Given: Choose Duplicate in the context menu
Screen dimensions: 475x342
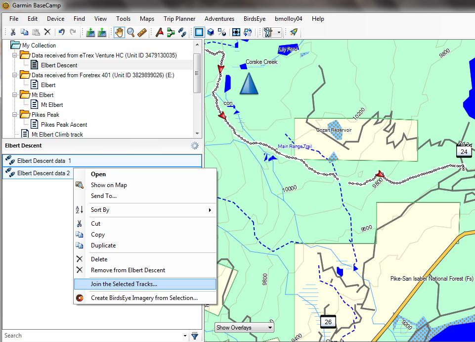Looking at the screenshot, I should [x=103, y=245].
